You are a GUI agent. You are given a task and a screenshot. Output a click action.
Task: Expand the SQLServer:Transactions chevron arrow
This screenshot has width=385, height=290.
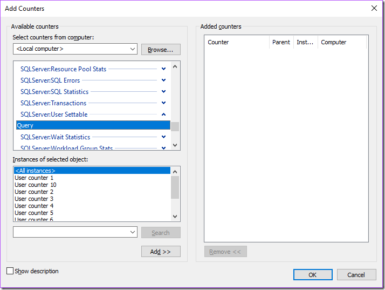pos(163,103)
